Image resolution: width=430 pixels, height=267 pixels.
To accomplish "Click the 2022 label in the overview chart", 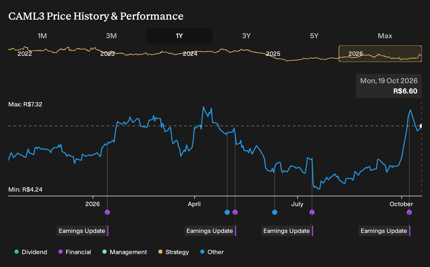I will [25, 54].
